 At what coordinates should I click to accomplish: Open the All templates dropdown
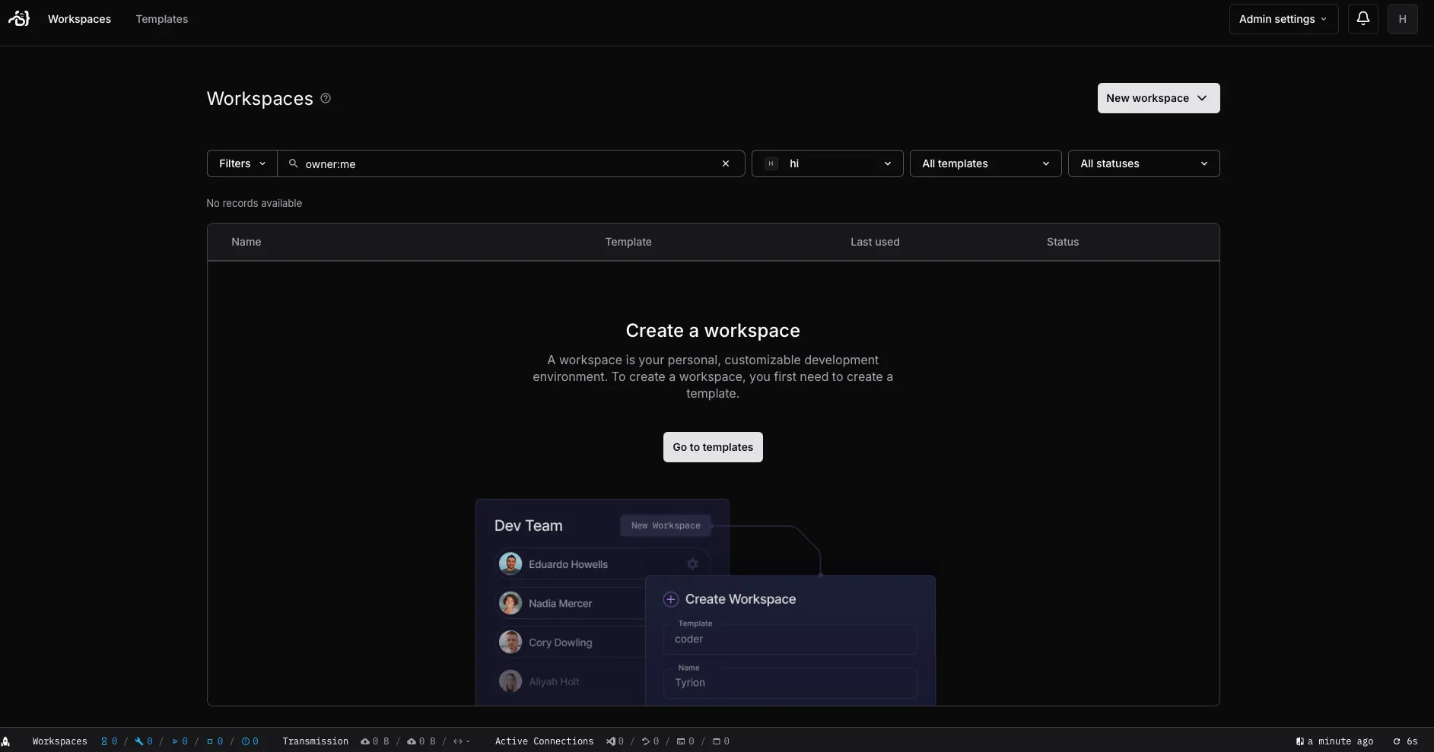985,163
